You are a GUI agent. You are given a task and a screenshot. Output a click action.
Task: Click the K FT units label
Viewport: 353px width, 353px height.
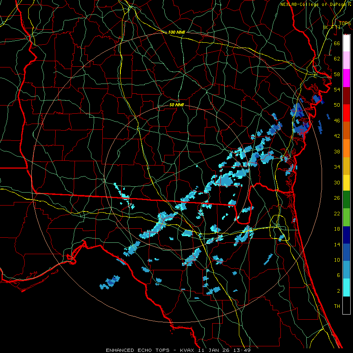332,27
